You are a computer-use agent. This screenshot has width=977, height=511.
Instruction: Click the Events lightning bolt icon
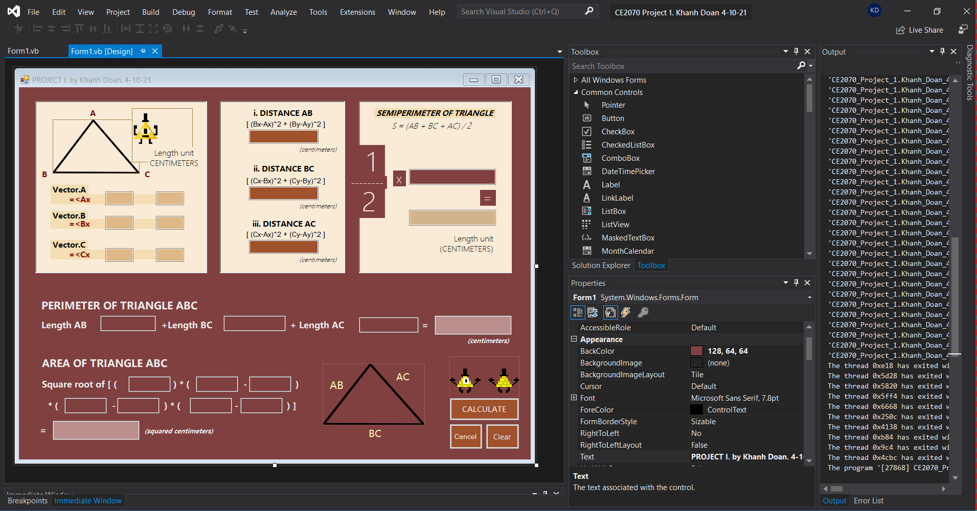pyautogui.click(x=626, y=312)
